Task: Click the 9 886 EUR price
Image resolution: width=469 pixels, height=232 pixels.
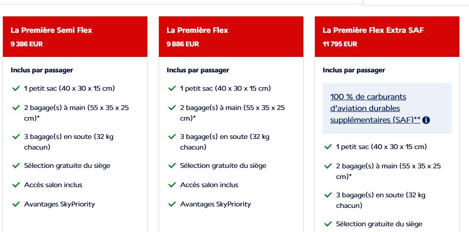Action: (x=183, y=44)
